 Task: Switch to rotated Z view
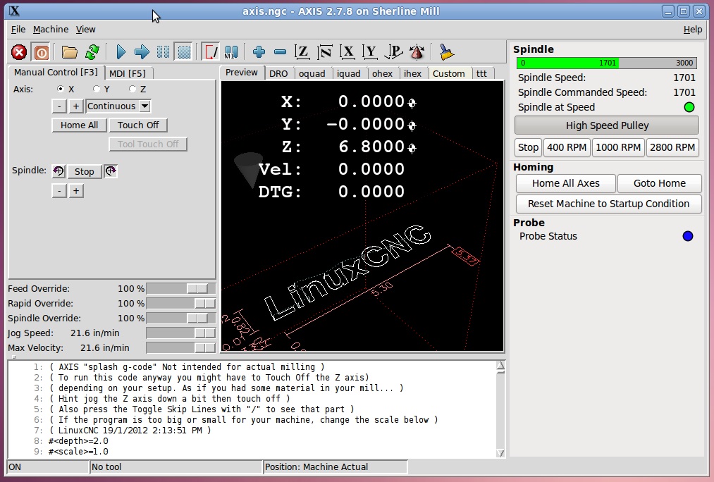pyautogui.click(x=325, y=52)
